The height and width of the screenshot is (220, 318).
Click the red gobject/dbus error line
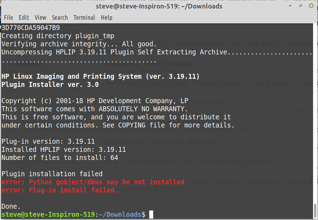pyautogui.click(x=93, y=182)
